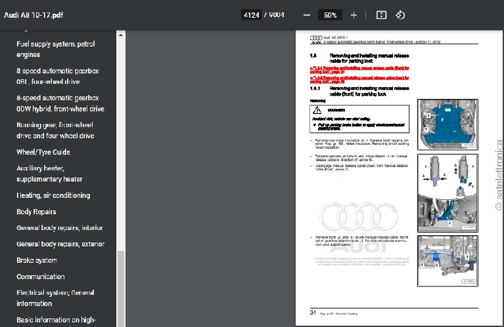Image resolution: width=504 pixels, height=327 pixels.
Task: Open 'Electrical system; General information' bookmark
Action: point(55,298)
